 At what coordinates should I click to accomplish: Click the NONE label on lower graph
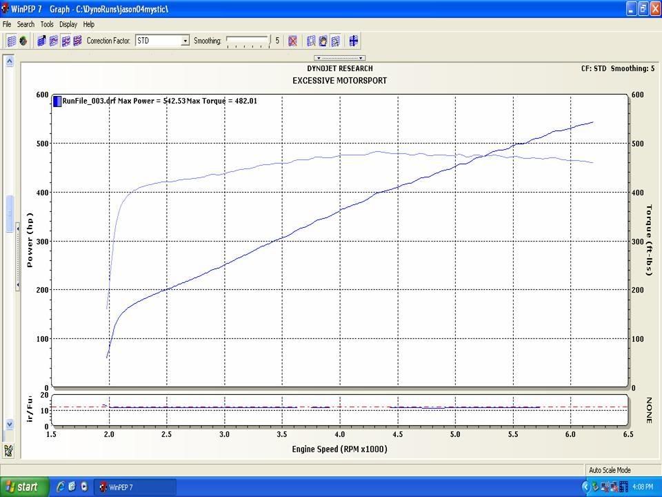650,410
